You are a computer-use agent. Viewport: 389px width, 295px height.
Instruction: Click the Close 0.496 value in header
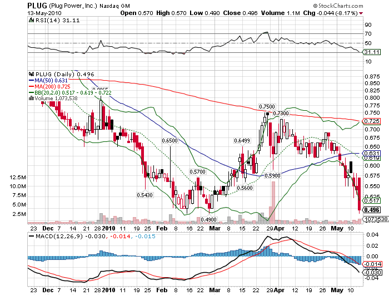(240, 13)
